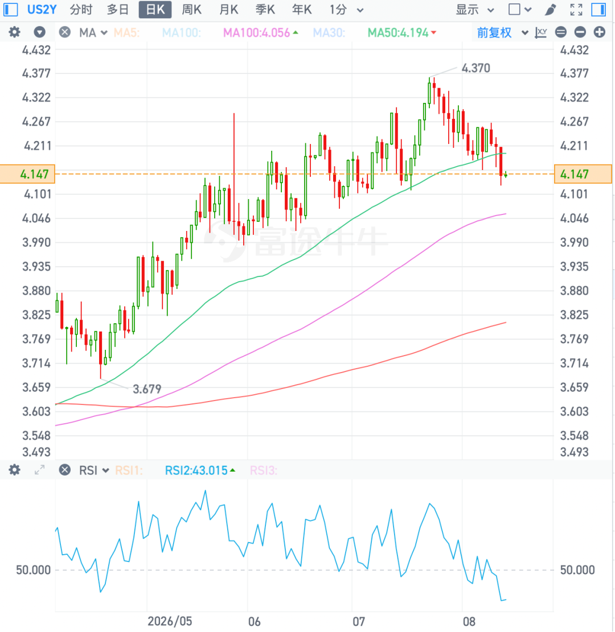Screen dimensions: 615x632
Task: Zoom out chart with minus icon
Action: [580, 32]
